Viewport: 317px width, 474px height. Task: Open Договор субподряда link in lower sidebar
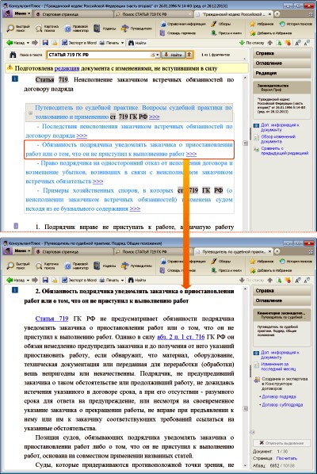point(282,404)
